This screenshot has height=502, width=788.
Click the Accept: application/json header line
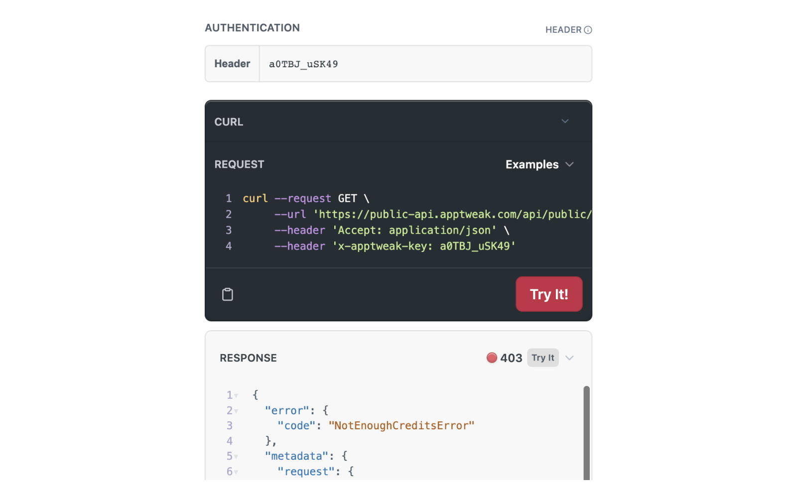tap(392, 230)
